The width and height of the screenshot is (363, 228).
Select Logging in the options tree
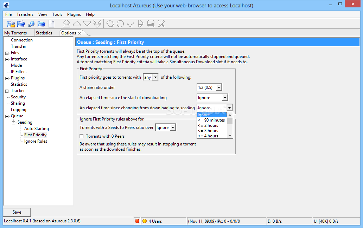click(19, 110)
